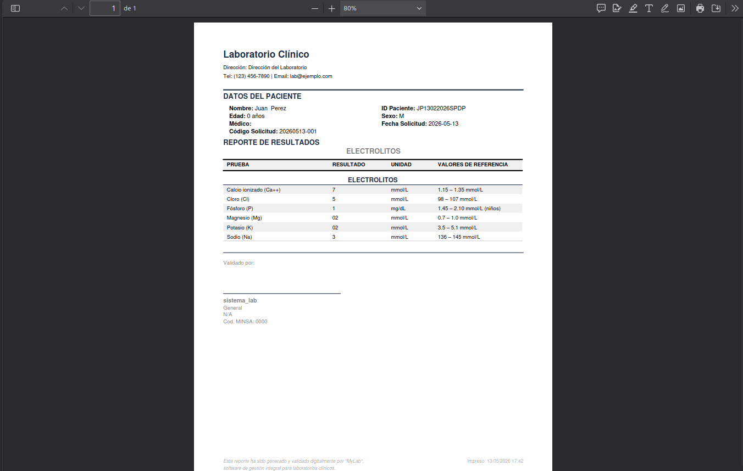Open the signature tool

tap(617, 8)
